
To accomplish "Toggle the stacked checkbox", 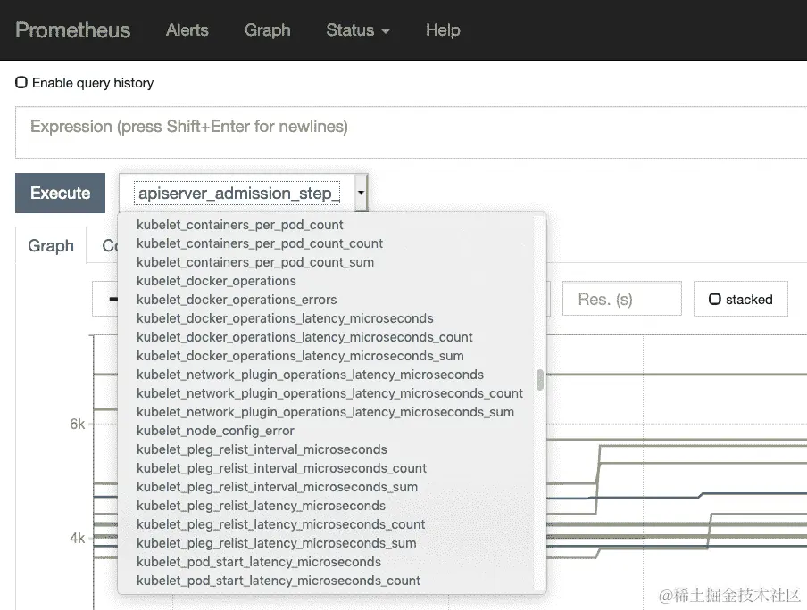I will [x=714, y=299].
